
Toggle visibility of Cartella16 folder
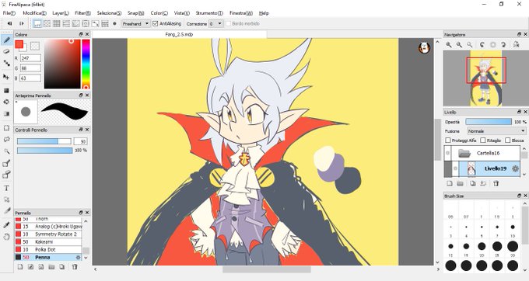tap(447, 153)
